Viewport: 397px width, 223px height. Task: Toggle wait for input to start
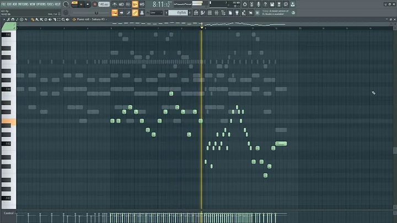[121, 4]
